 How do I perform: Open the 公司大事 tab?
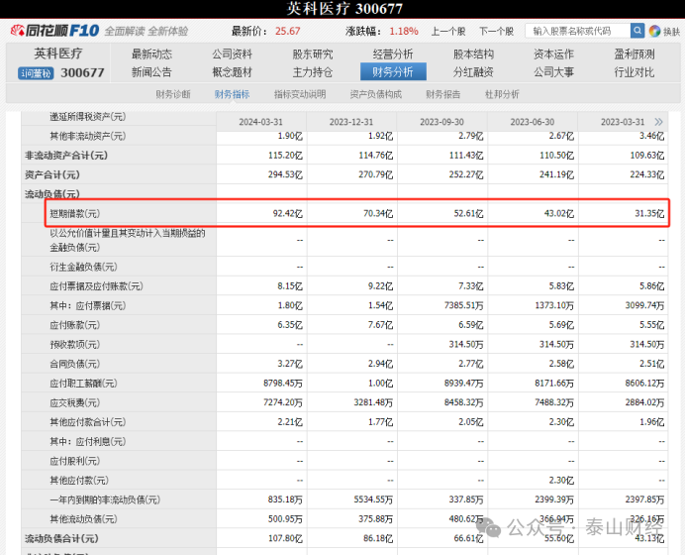[x=553, y=72]
